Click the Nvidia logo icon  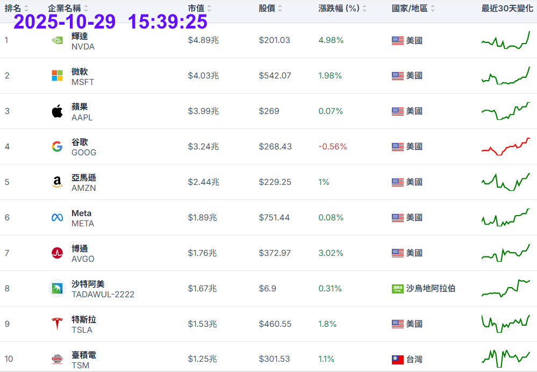click(57, 40)
